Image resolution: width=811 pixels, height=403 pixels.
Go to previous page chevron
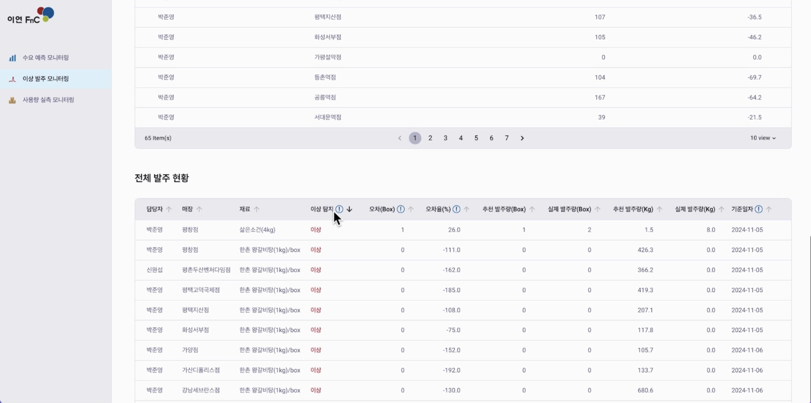tap(400, 138)
